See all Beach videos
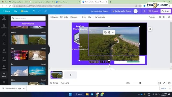This screenshot has width=172, height=97. pyautogui.click(x=43, y=32)
